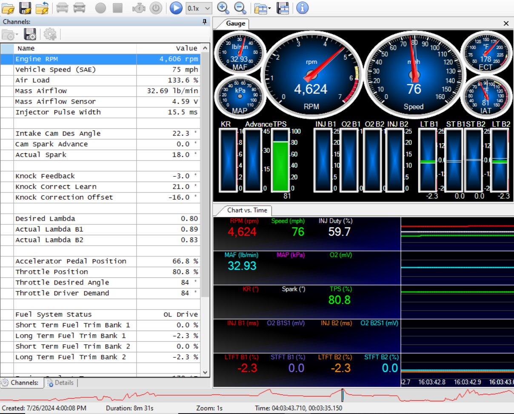Click the IAT temperature gauge

[x=486, y=97]
